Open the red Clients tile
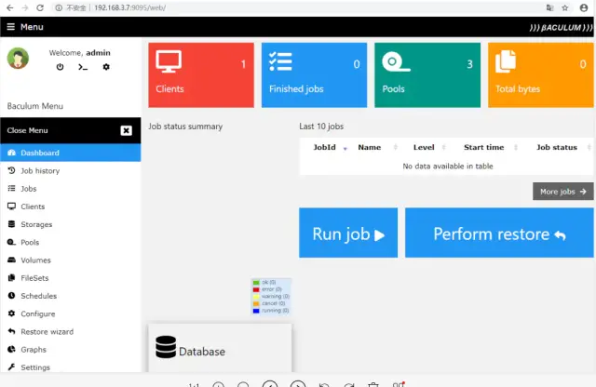This screenshot has height=387, width=596. 201,74
